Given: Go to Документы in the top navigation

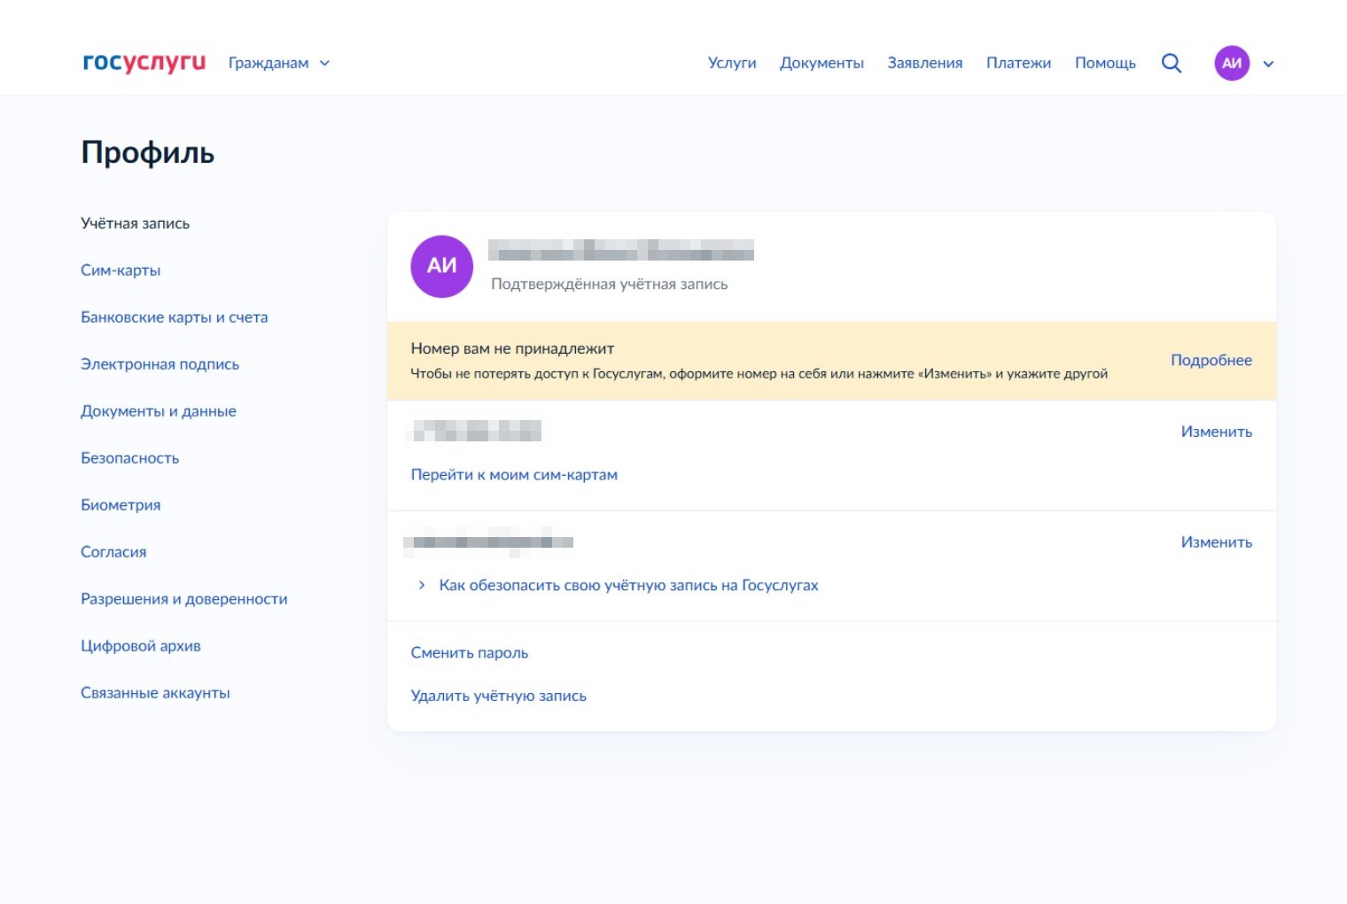Looking at the screenshot, I should (821, 63).
